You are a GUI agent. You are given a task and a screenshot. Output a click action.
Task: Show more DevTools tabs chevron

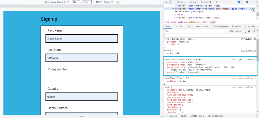click(x=217, y=2)
